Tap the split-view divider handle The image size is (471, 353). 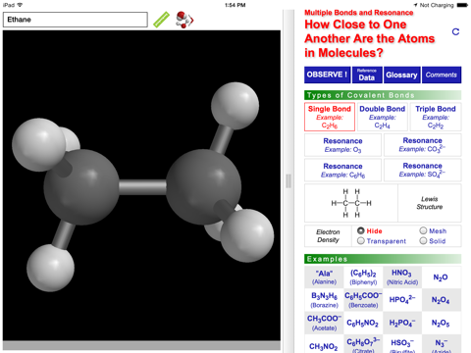(x=288, y=181)
